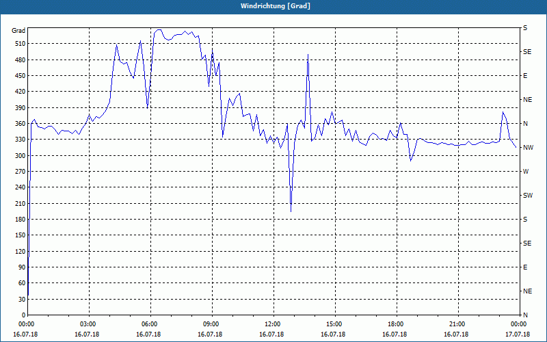Click the 16.07.18 date under 06:00
The height and width of the screenshot is (342, 547).
click(x=148, y=334)
